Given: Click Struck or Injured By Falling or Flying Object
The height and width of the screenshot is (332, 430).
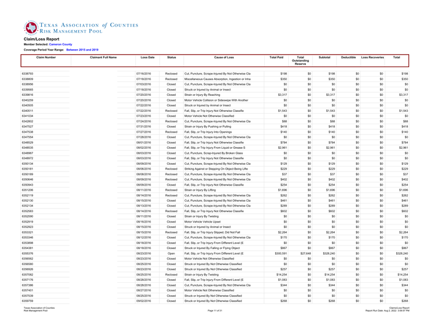Looking at the screenshot, I should pyautogui.click(x=212, y=248).
